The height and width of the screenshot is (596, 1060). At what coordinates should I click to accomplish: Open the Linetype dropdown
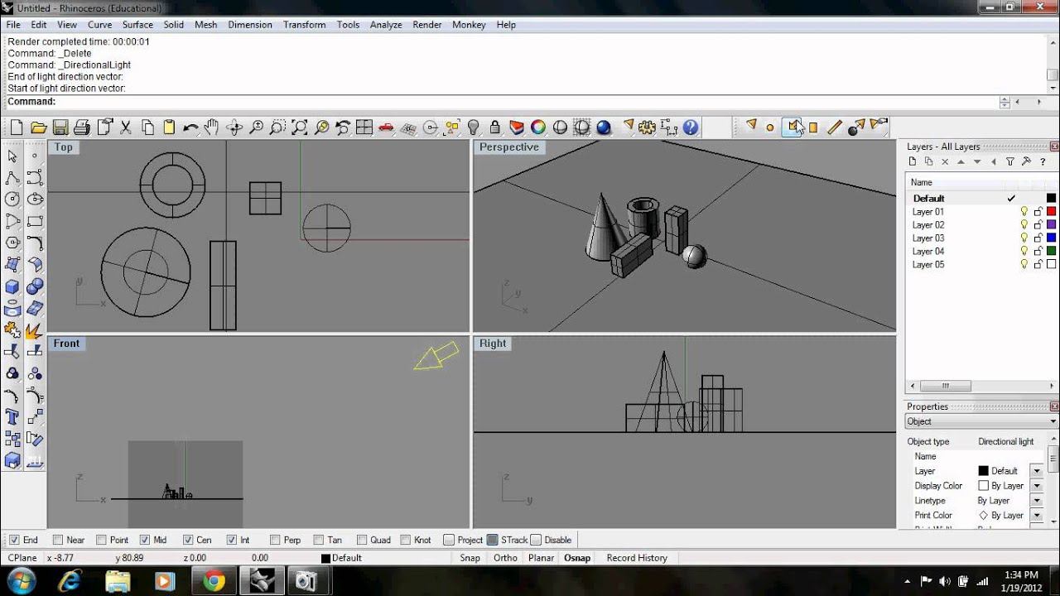pos(1036,501)
